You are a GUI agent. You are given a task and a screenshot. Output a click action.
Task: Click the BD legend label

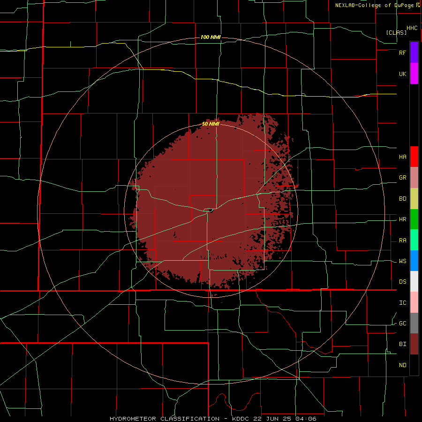point(402,199)
